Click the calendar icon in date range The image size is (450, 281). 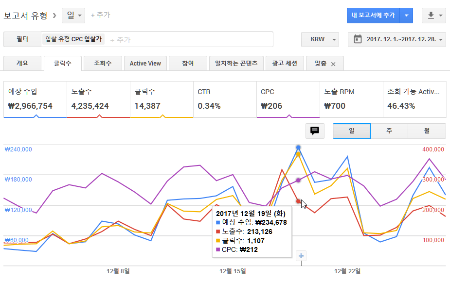click(x=358, y=39)
